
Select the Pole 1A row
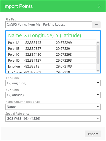[51, 43]
